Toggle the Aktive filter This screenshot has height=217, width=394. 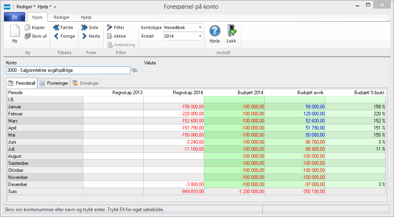110,36
